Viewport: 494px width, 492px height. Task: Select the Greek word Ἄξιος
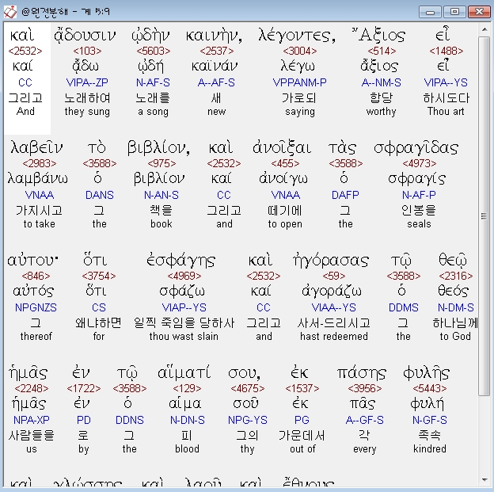379,35
